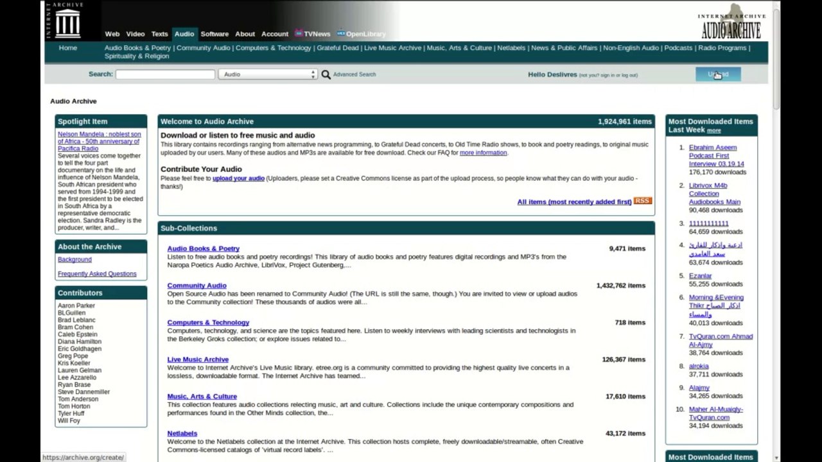Image resolution: width=822 pixels, height=462 pixels.
Task: Open the Nelson Mandela spotlight item link
Action: 99,141
